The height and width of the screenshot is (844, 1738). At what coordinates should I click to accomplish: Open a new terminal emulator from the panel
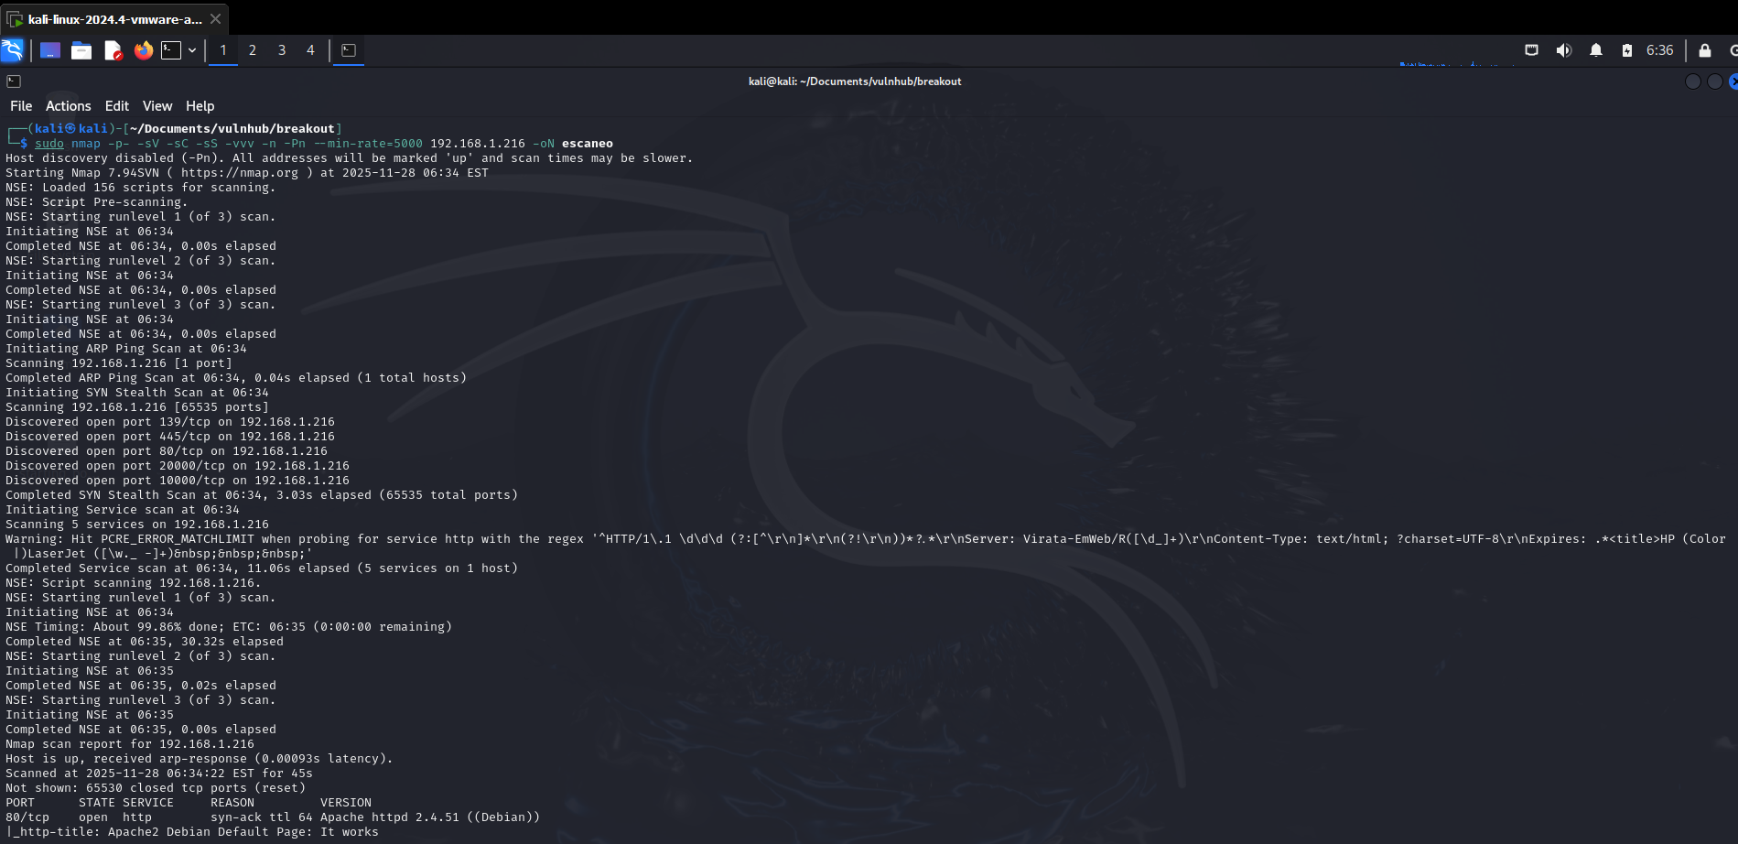[171, 50]
